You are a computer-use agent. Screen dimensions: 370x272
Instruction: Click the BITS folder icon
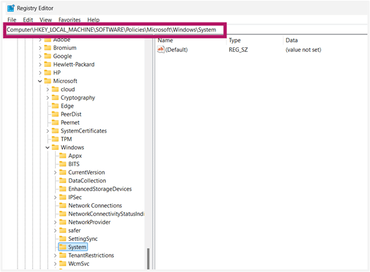click(x=62, y=164)
